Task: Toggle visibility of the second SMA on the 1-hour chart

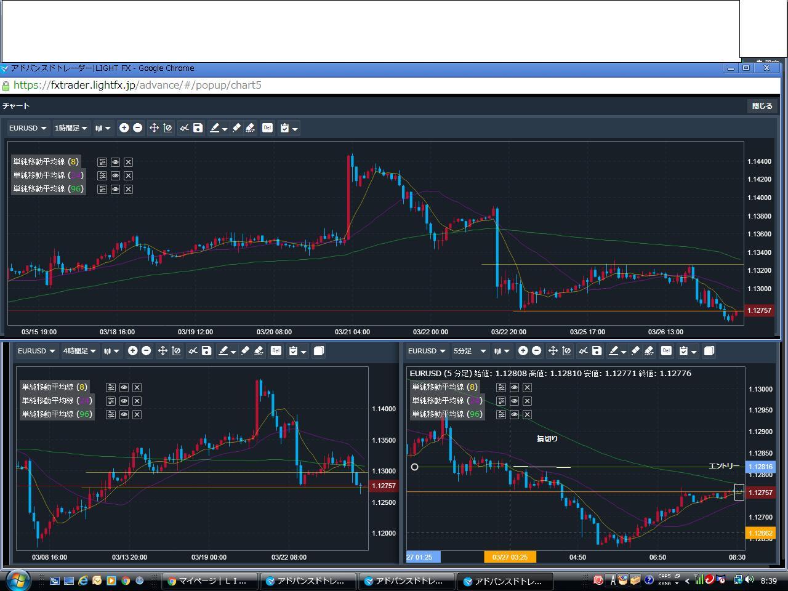Action: pyautogui.click(x=115, y=175)
